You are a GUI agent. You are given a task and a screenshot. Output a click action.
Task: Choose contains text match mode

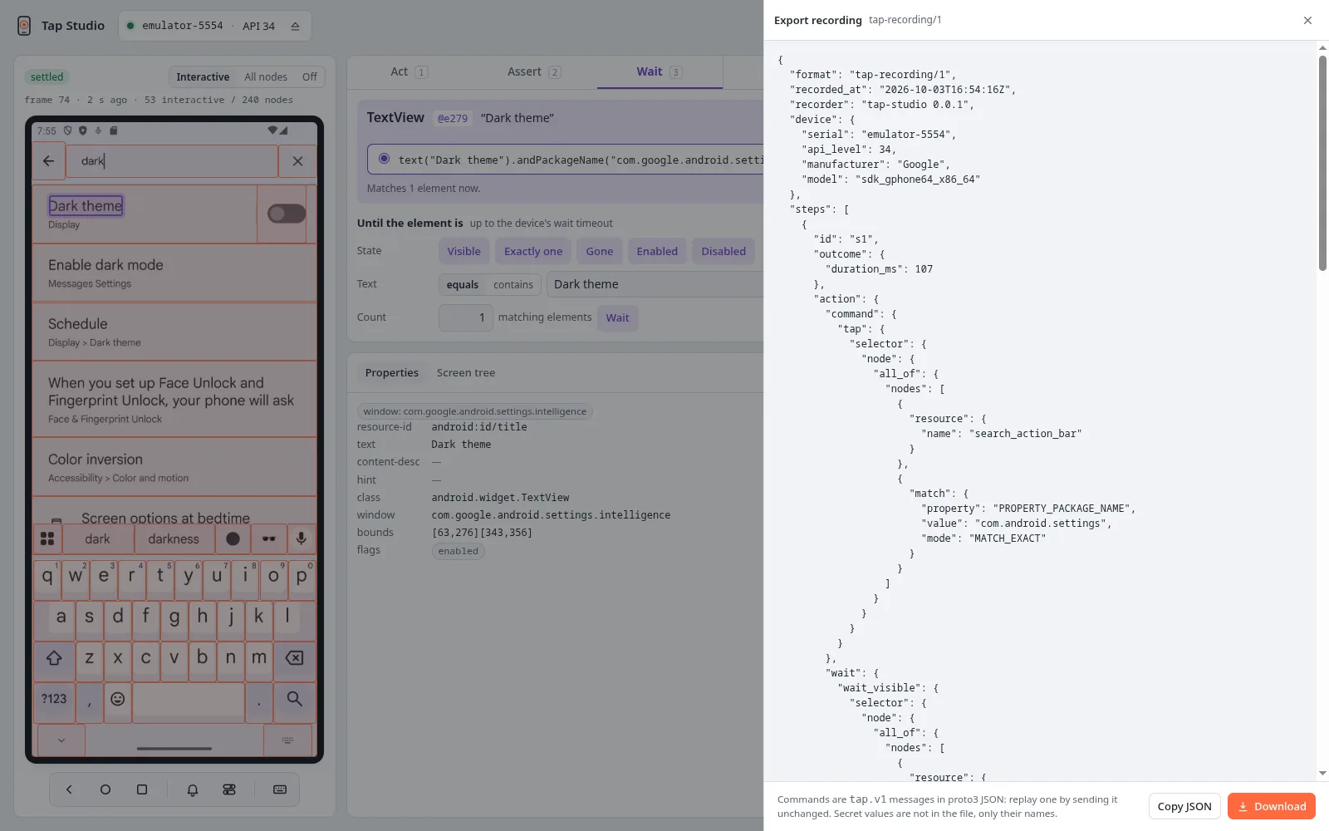pos(513,285)
